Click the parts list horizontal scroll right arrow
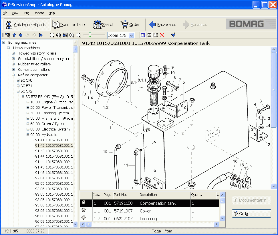This screenshot has height=235, width=278. 216,224
